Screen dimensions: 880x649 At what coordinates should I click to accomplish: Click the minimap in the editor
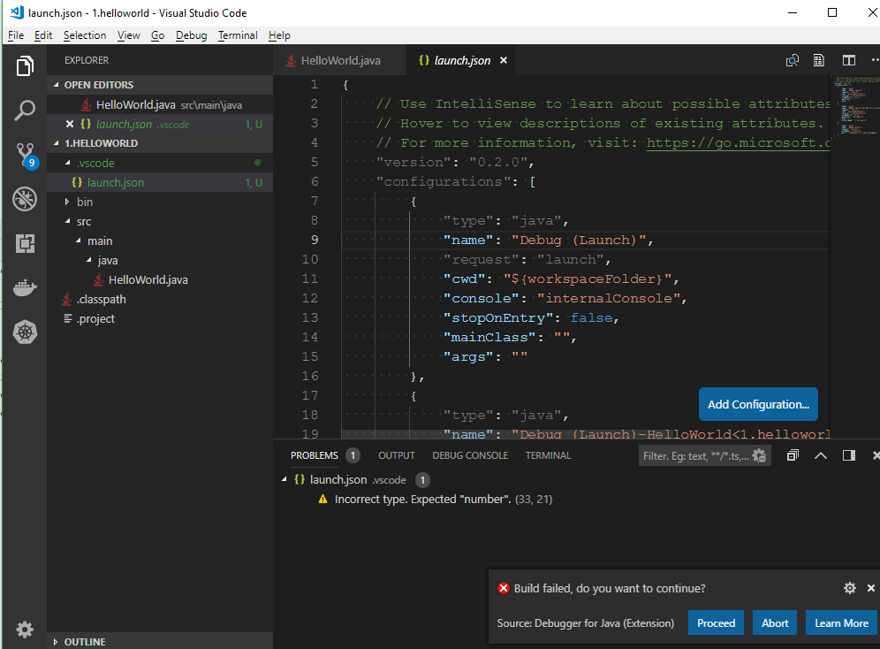click(854, 107)
